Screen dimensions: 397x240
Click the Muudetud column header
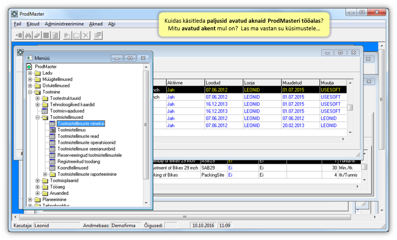tap(300, 83)
